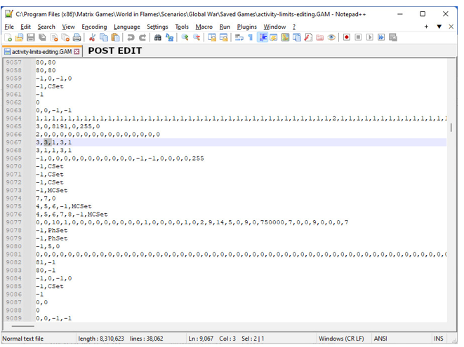Undo the last edit with the Undo arrow
Image resolution: width=464 pixels, height=347 pixels.
(x=131, y=38)
